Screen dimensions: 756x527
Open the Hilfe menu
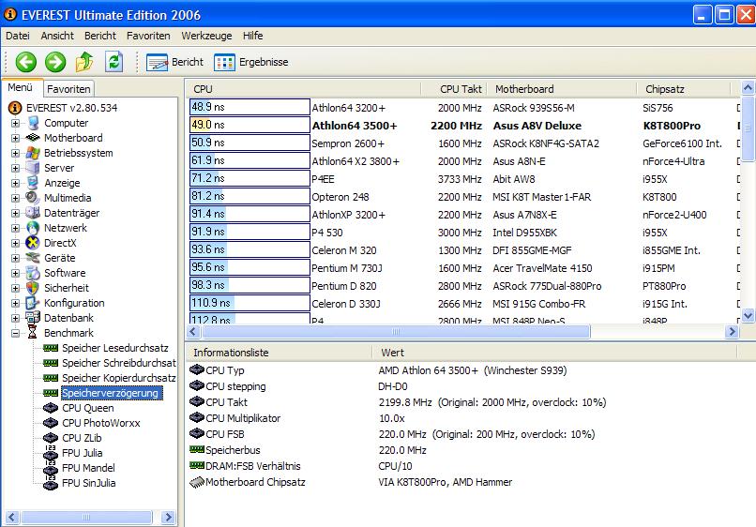pos(252,36)
